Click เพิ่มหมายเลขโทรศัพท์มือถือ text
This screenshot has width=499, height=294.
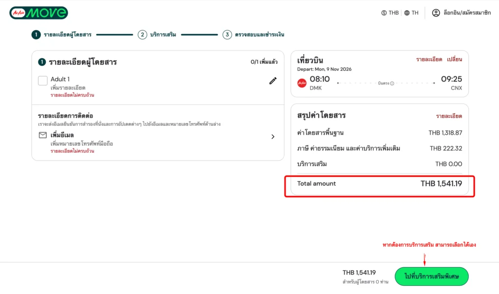(82, 143)
